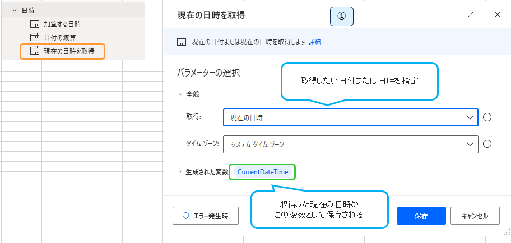Collapse the 日時 action group
The image size is (511, 243).
tap(14, 10)
